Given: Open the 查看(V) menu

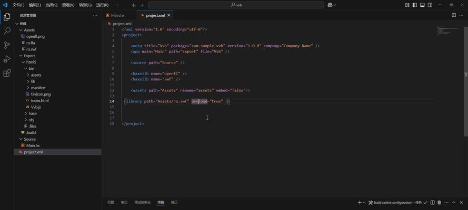Looking at the screenshot, I should point(68,5).
